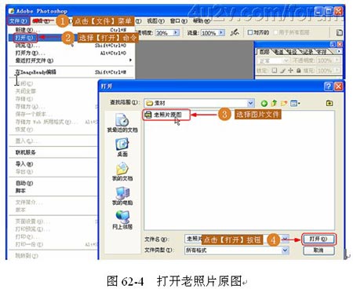This screenshot has width=353, height=289.
Task: Open 我的电脑 in the places bar
Action: (122, 196)
